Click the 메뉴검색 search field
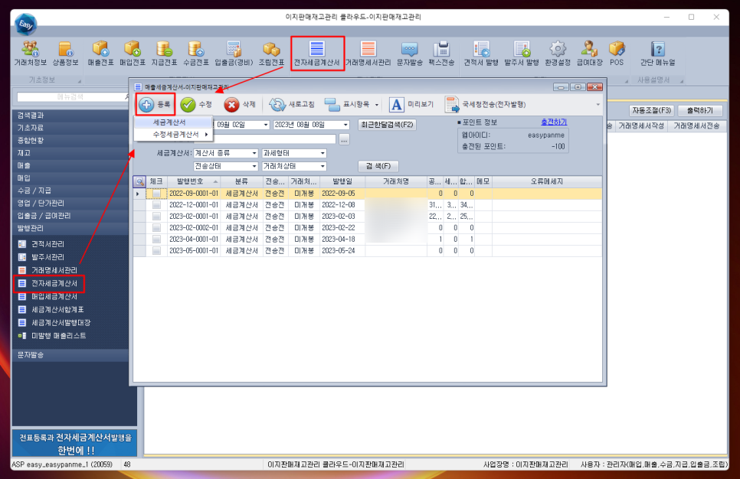This screenshot has width=740, height=479. tap(70, 97)
